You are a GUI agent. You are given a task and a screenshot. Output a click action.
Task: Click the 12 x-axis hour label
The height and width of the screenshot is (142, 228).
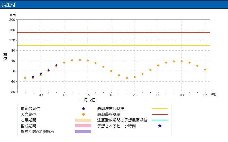(64, 95)
